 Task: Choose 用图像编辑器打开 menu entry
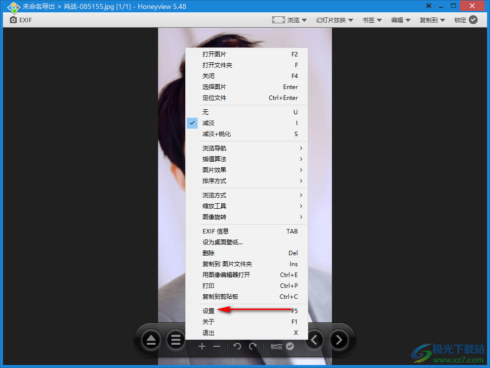247,275
